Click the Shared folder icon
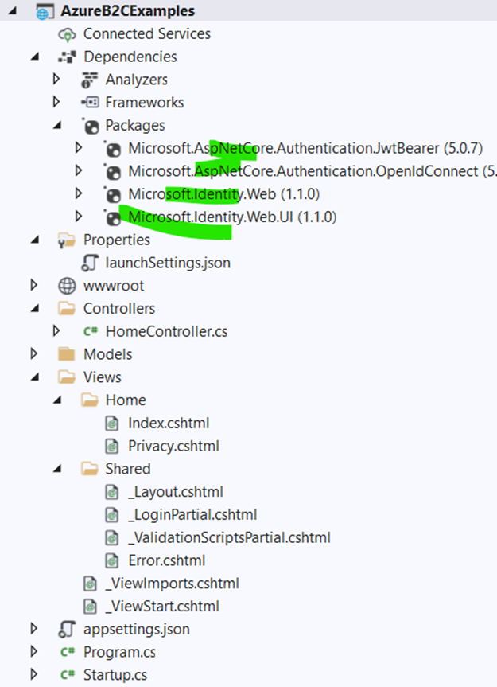497x687 pixels. click(90, 469)
